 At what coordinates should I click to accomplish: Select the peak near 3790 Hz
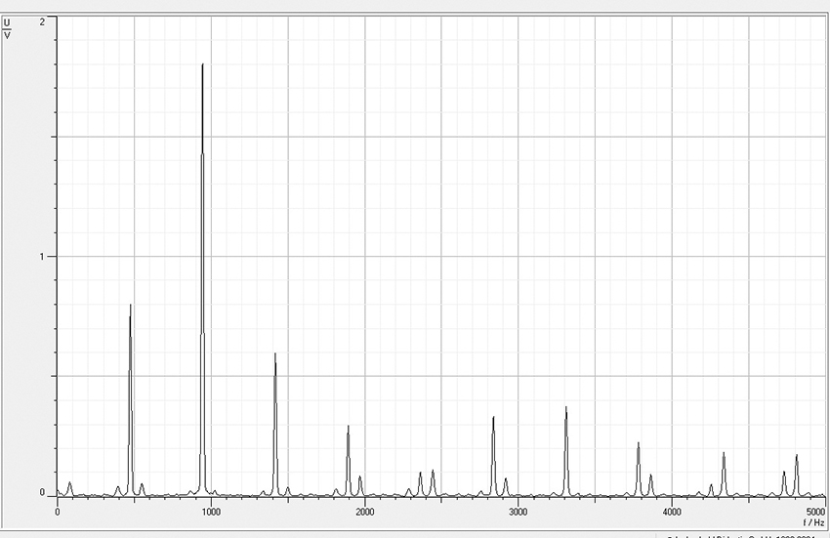639,446
